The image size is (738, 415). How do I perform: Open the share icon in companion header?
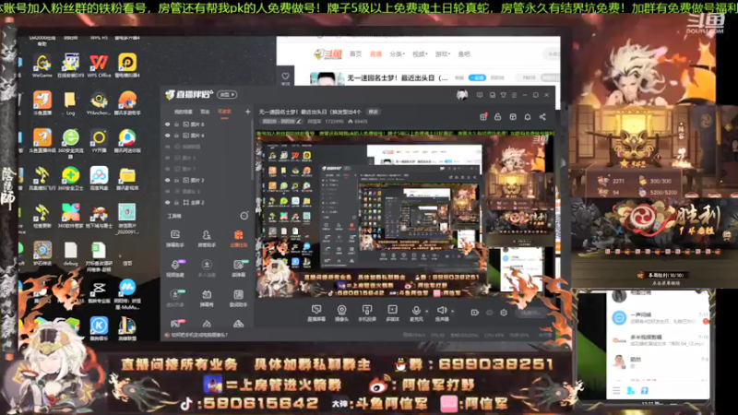542,117
